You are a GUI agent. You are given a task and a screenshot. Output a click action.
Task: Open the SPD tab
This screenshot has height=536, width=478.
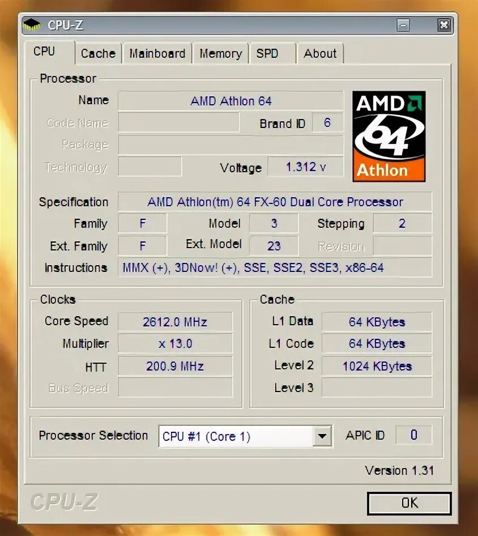[x=272, y=53]
